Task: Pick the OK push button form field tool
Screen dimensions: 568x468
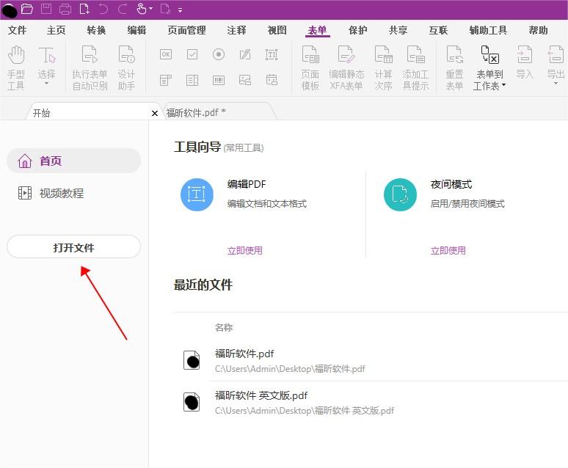Action: (166, 55)
